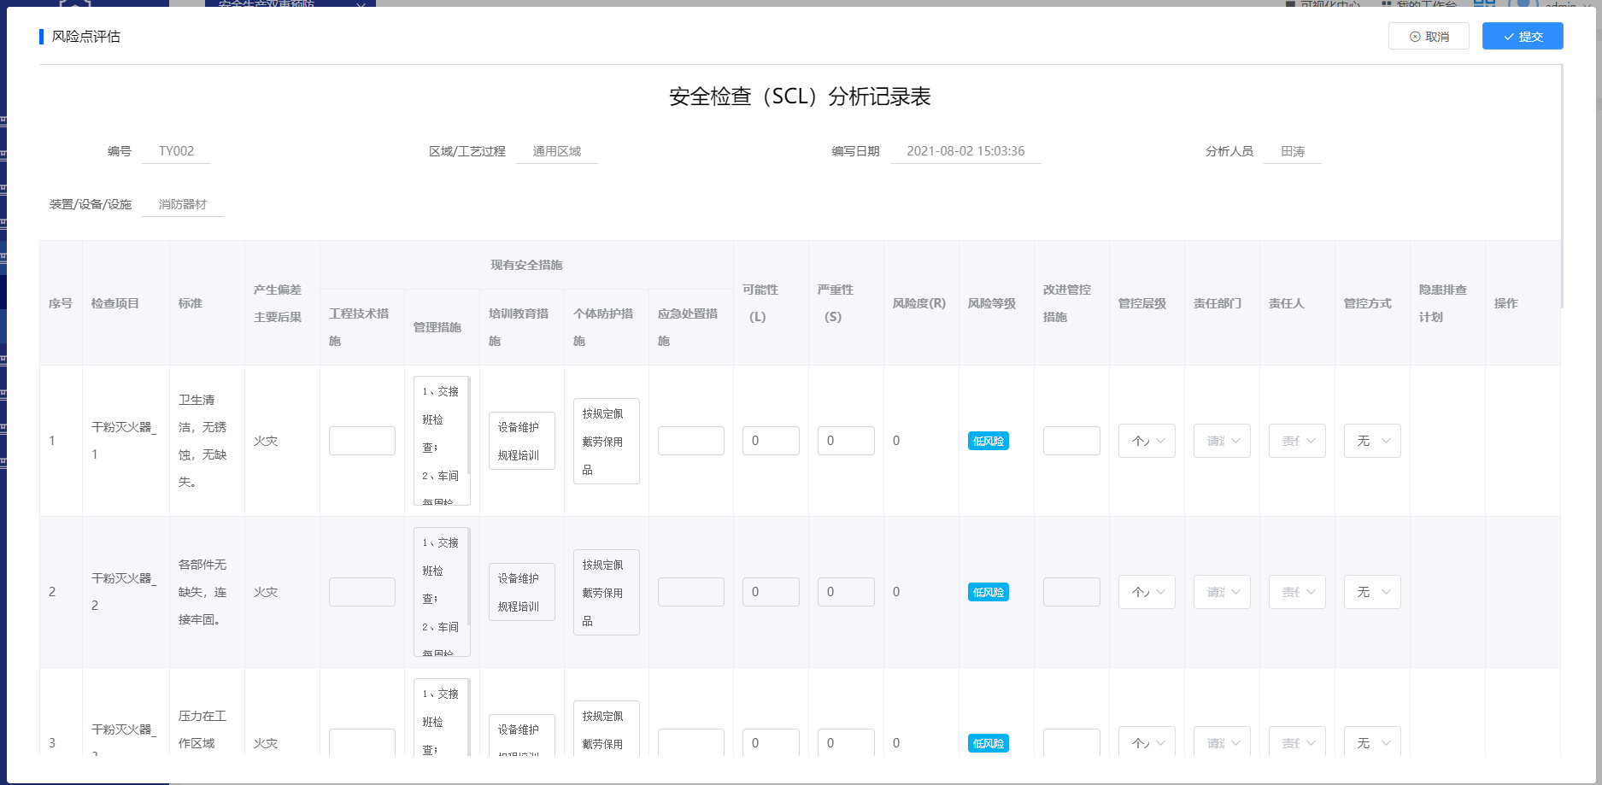Open 管控方式 dropdown in row 1
This screenshot has width=1602, height=785.
1372,441
